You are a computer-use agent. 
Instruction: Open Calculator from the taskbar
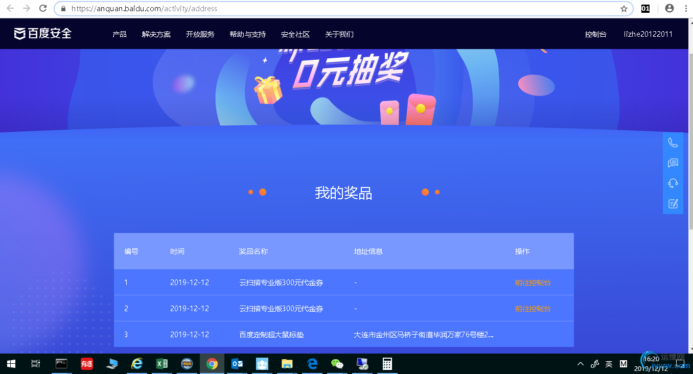tap(387, 364)
